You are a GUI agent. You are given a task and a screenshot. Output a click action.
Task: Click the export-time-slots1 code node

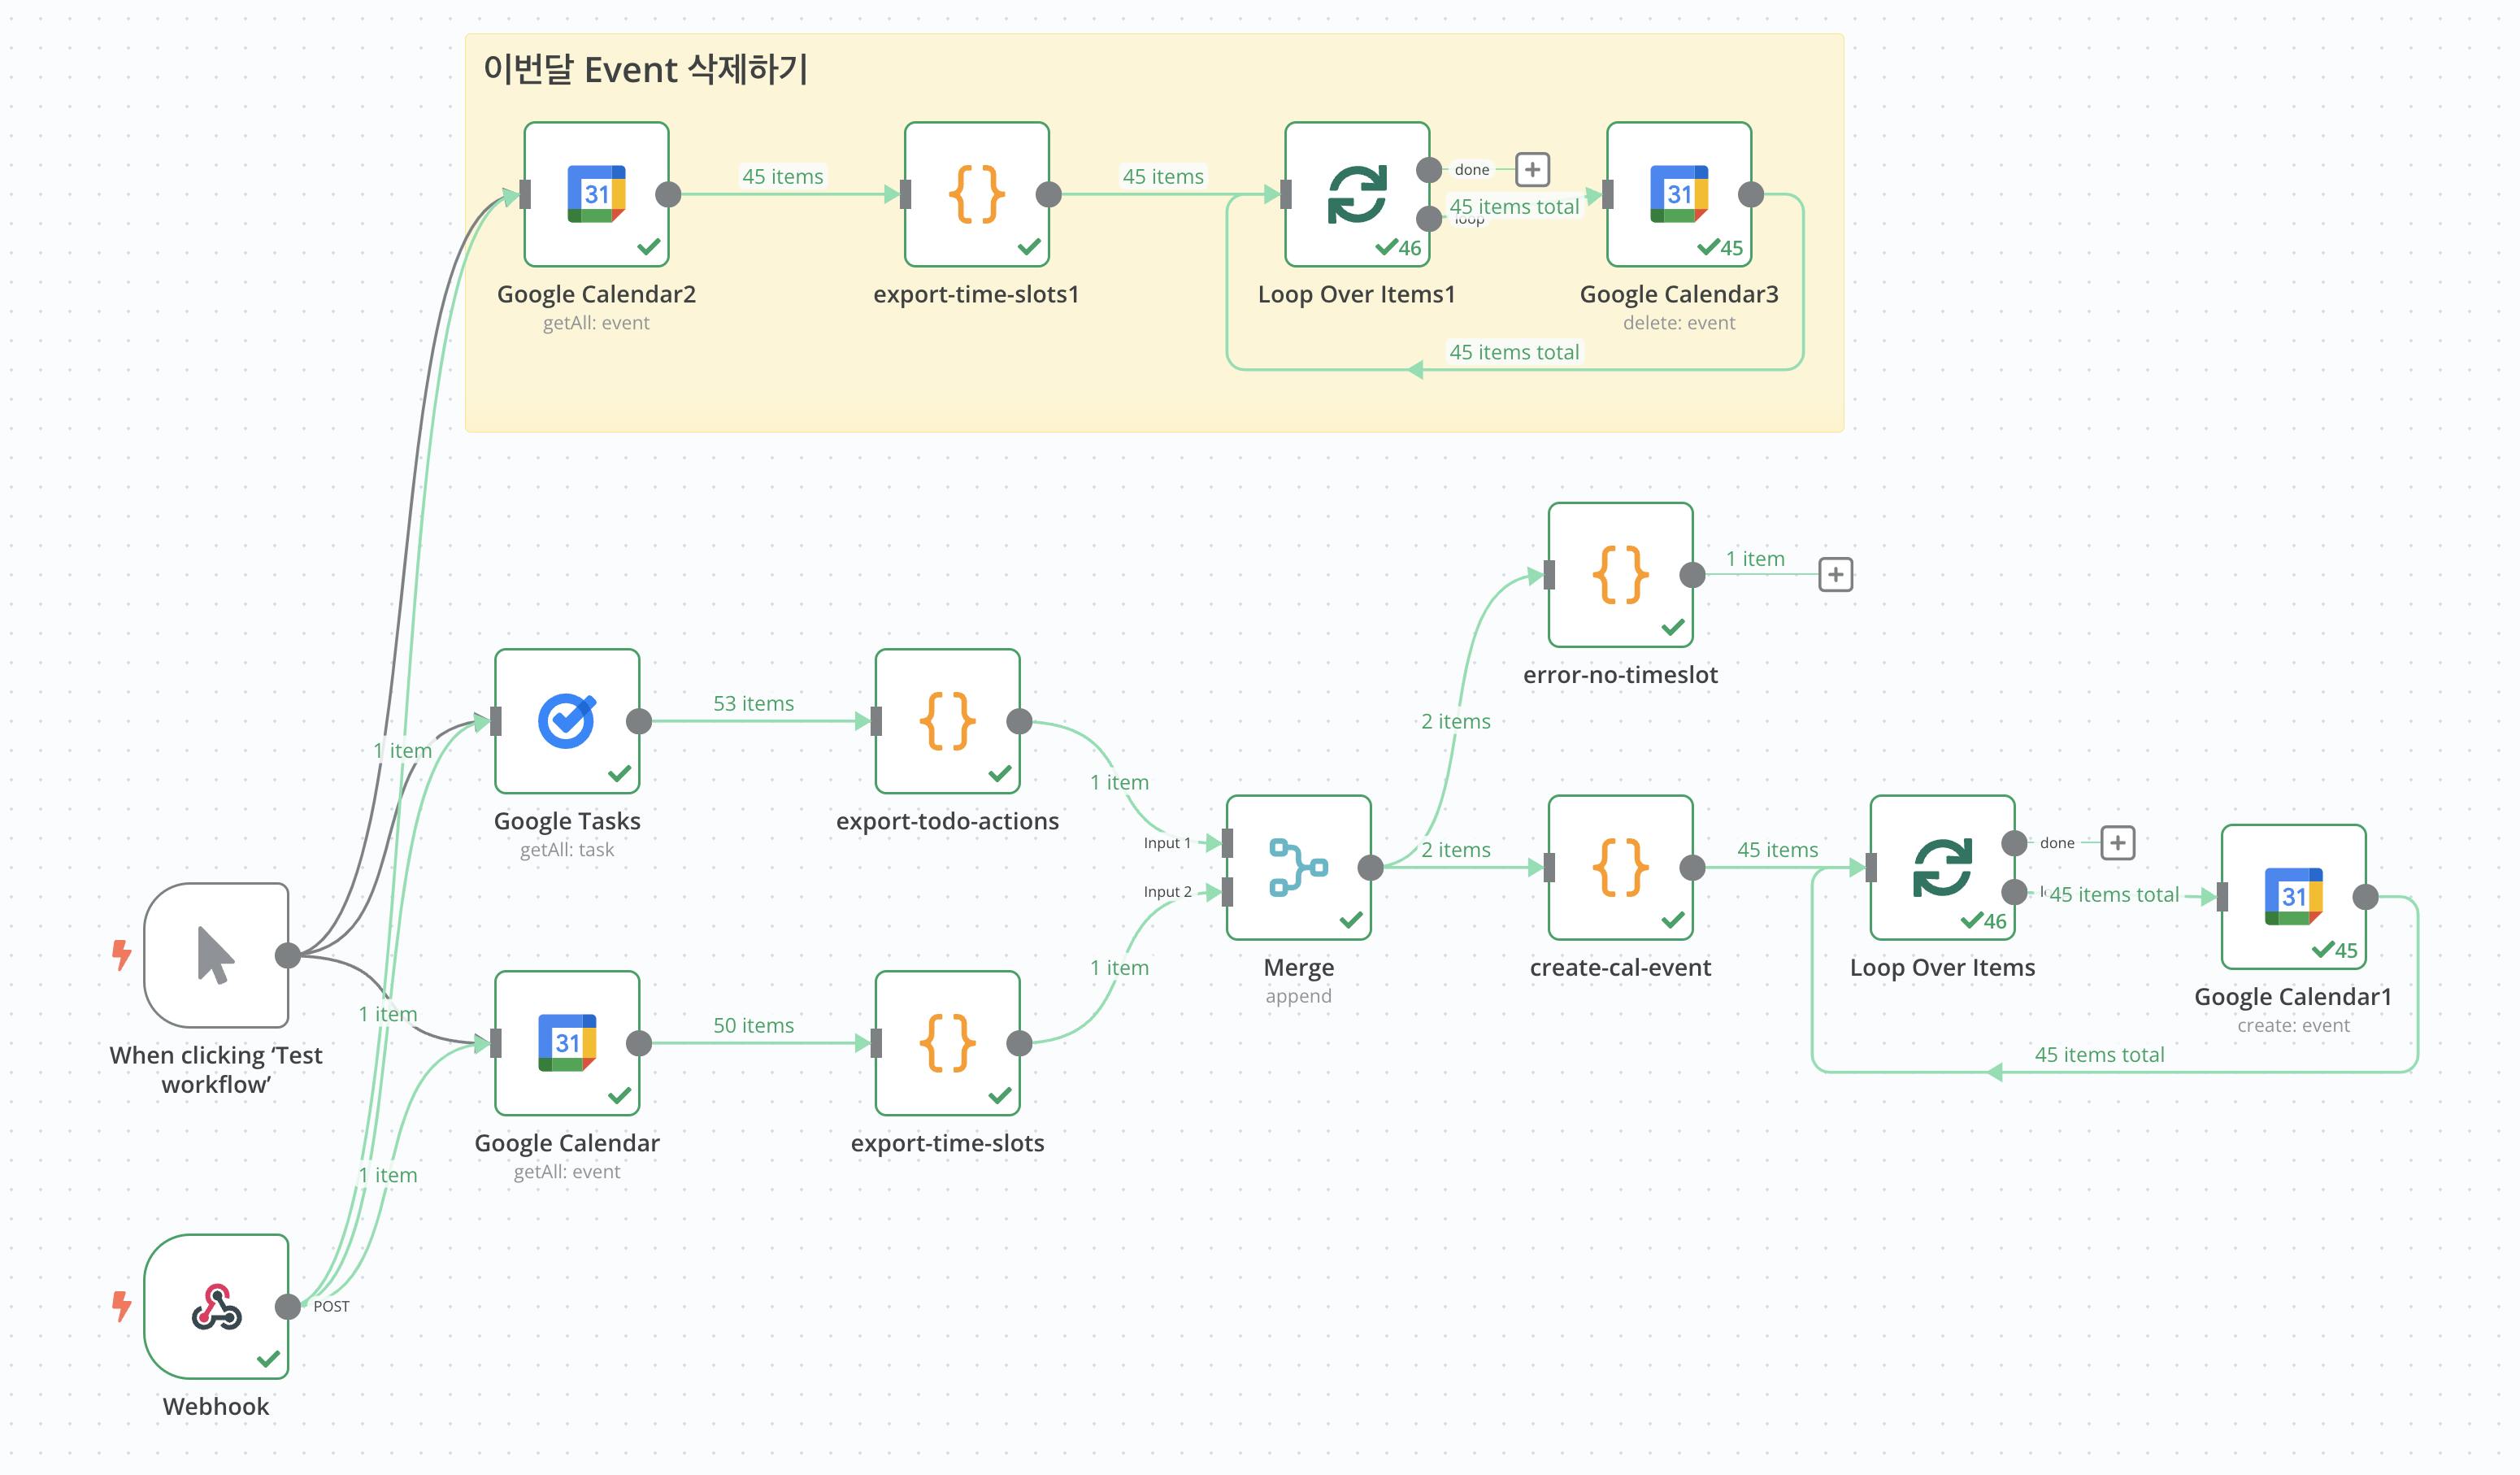point(976,194)
